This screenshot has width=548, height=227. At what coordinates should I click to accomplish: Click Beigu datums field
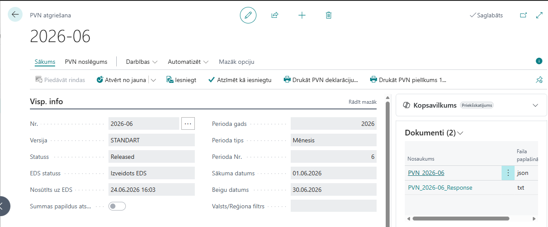tap(334, 190)
